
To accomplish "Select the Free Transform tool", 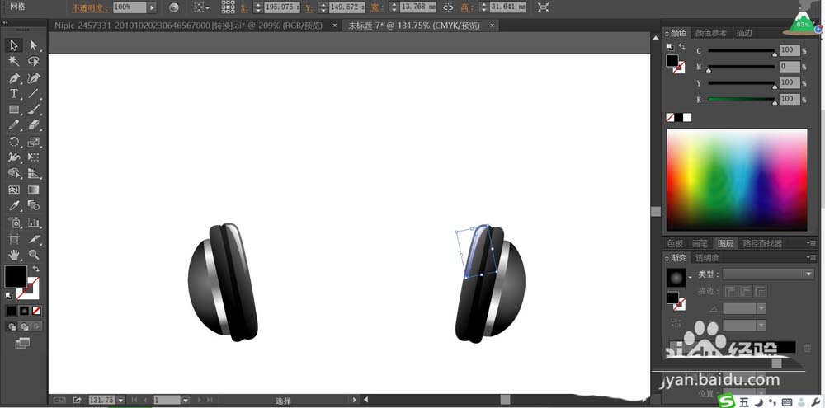I will (x=34, y=157).
